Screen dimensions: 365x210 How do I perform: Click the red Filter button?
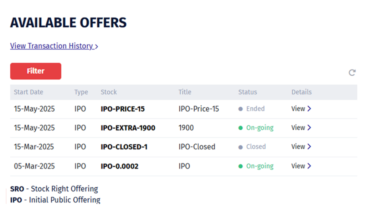click(x=36, y=71)
